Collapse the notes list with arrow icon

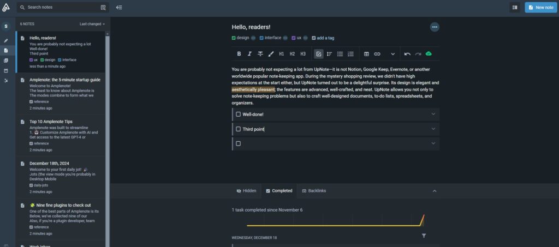tap(119, 7)
